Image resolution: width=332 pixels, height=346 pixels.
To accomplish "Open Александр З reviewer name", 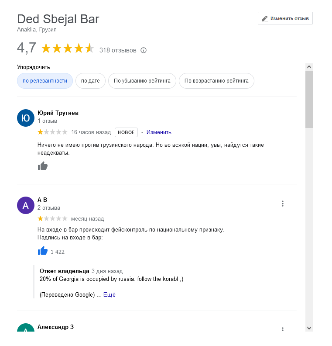I will [x=55, y=327].
